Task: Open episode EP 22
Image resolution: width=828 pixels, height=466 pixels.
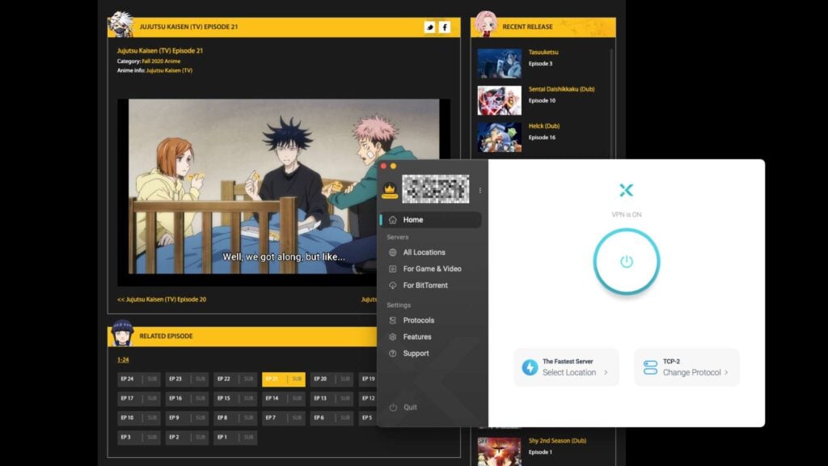Action: (235, 379)
